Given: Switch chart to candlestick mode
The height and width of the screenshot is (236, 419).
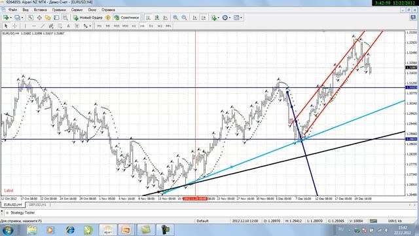Looking at the screenshot, I should pos(157,18).
